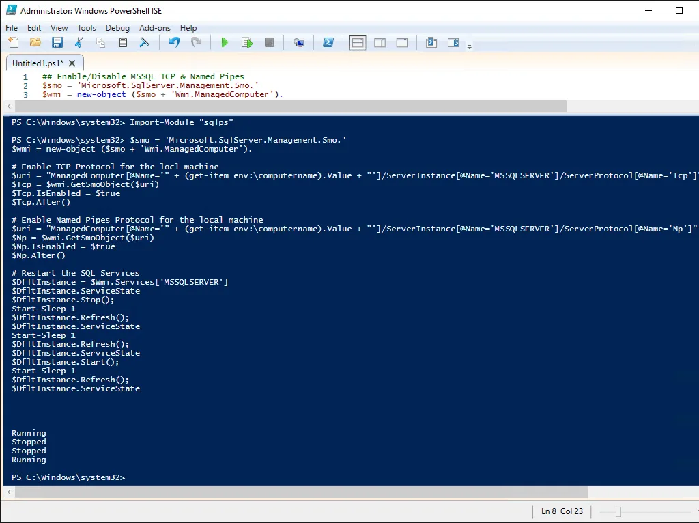Select the Untitled1.ps1 tab
The height and width of the screenshot is (523, 699).
pyautogui.click(x=38, y=61)
